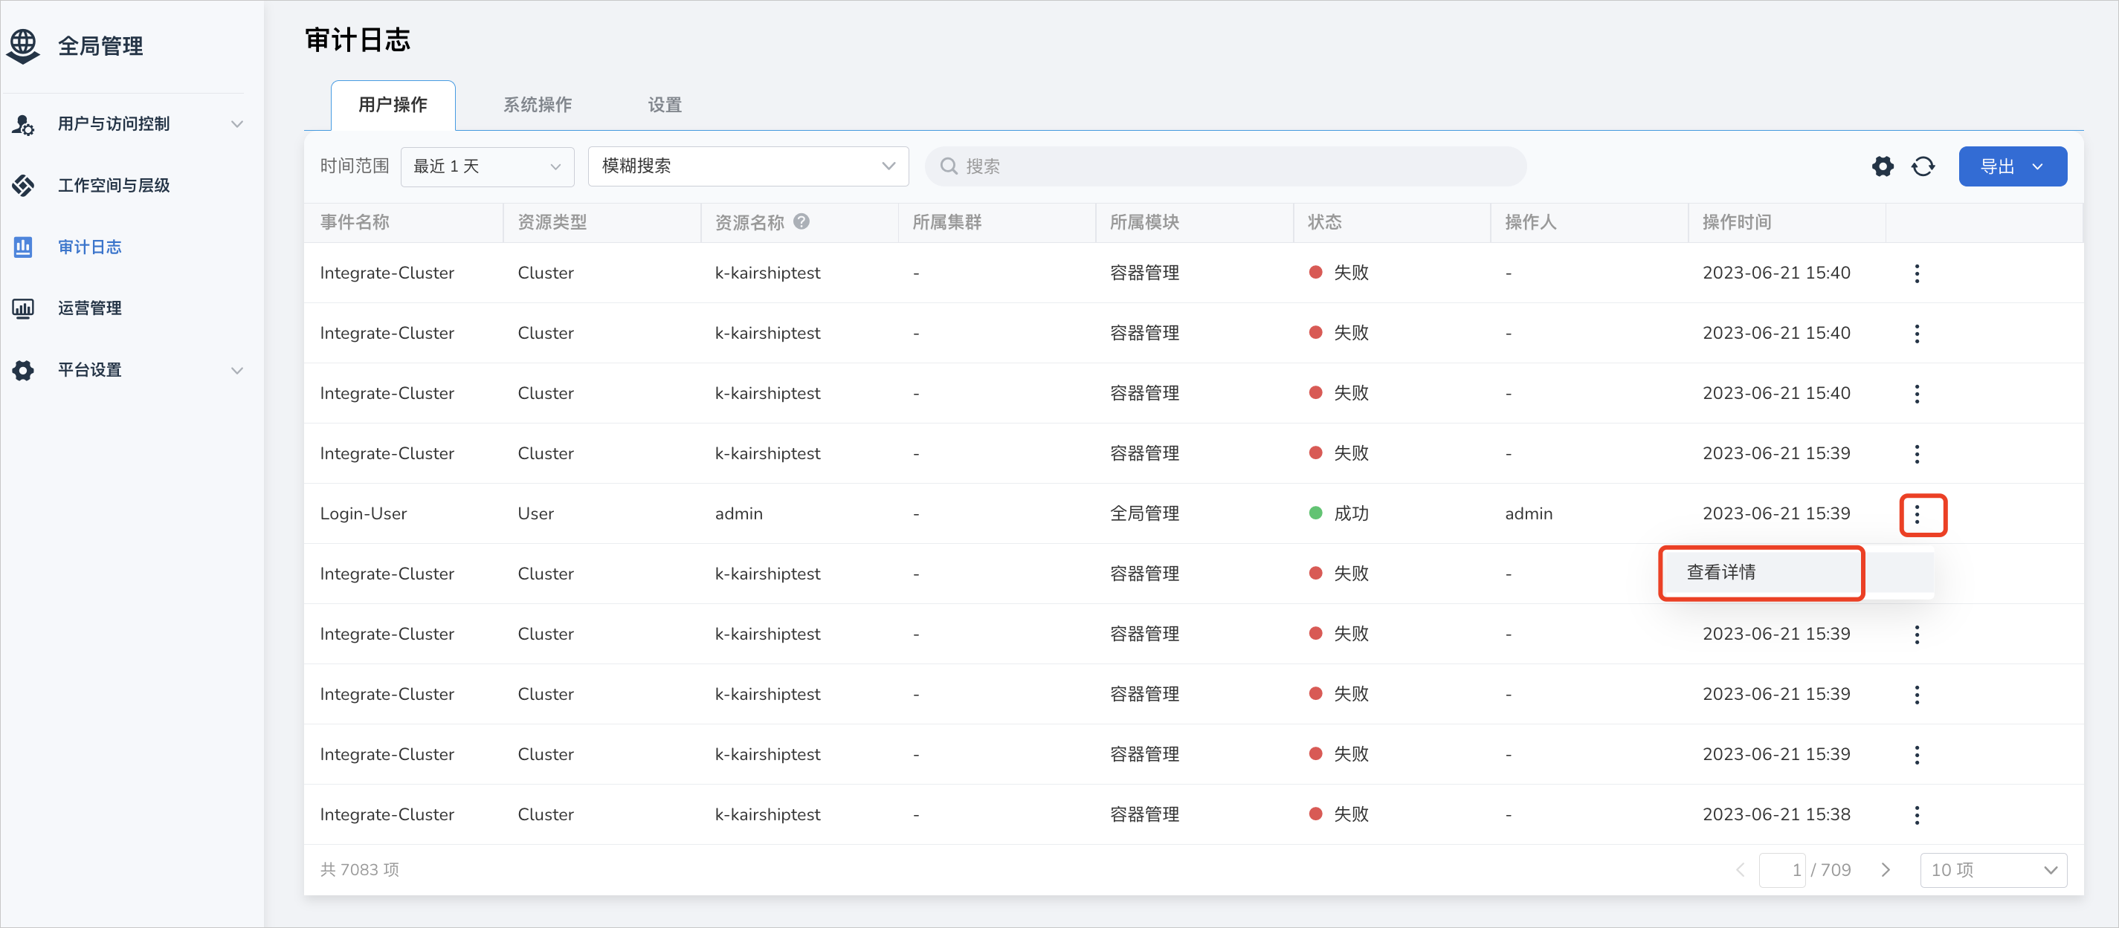The height and width of the screenshot is (928, 2119).
Task: Click the search magnifier icon
Action: coord(949,166)
